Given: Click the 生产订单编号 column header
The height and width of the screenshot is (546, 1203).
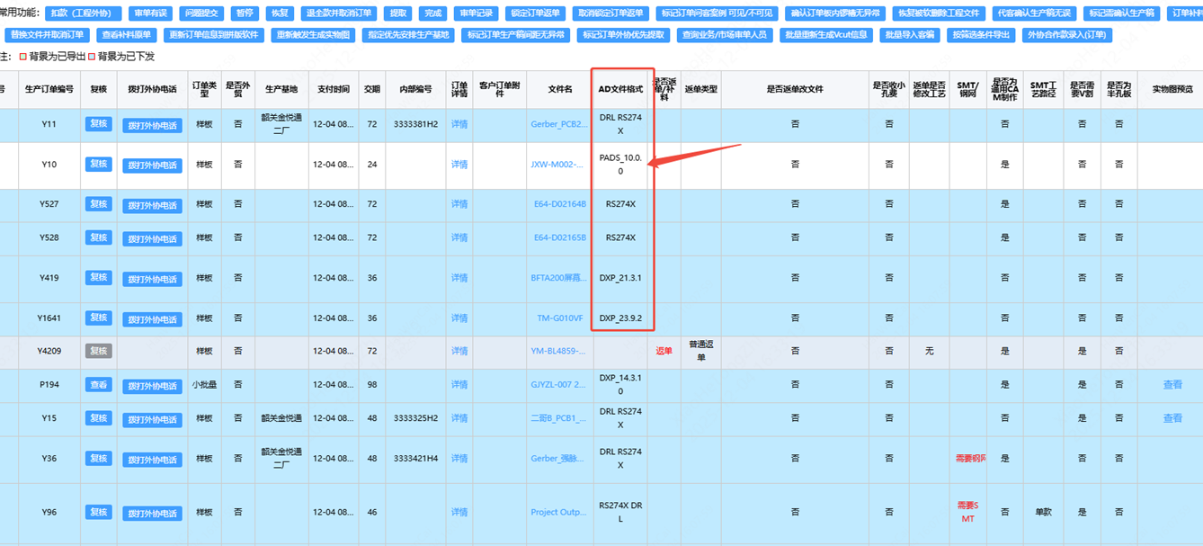Looking at the screenshot, I should 49,89.
